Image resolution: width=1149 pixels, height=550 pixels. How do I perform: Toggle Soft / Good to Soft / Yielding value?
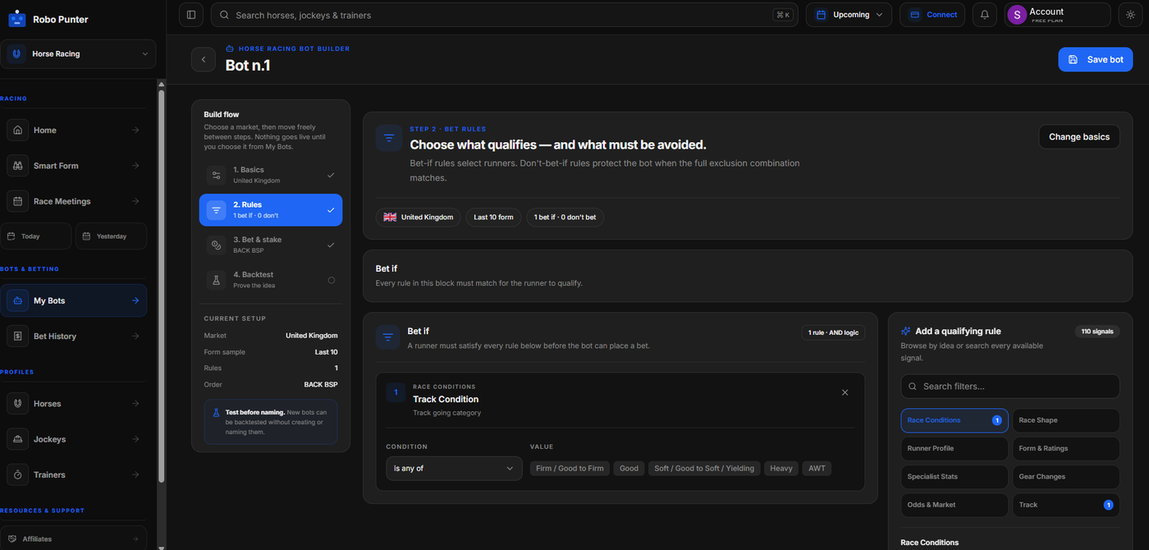click(704, 468)
